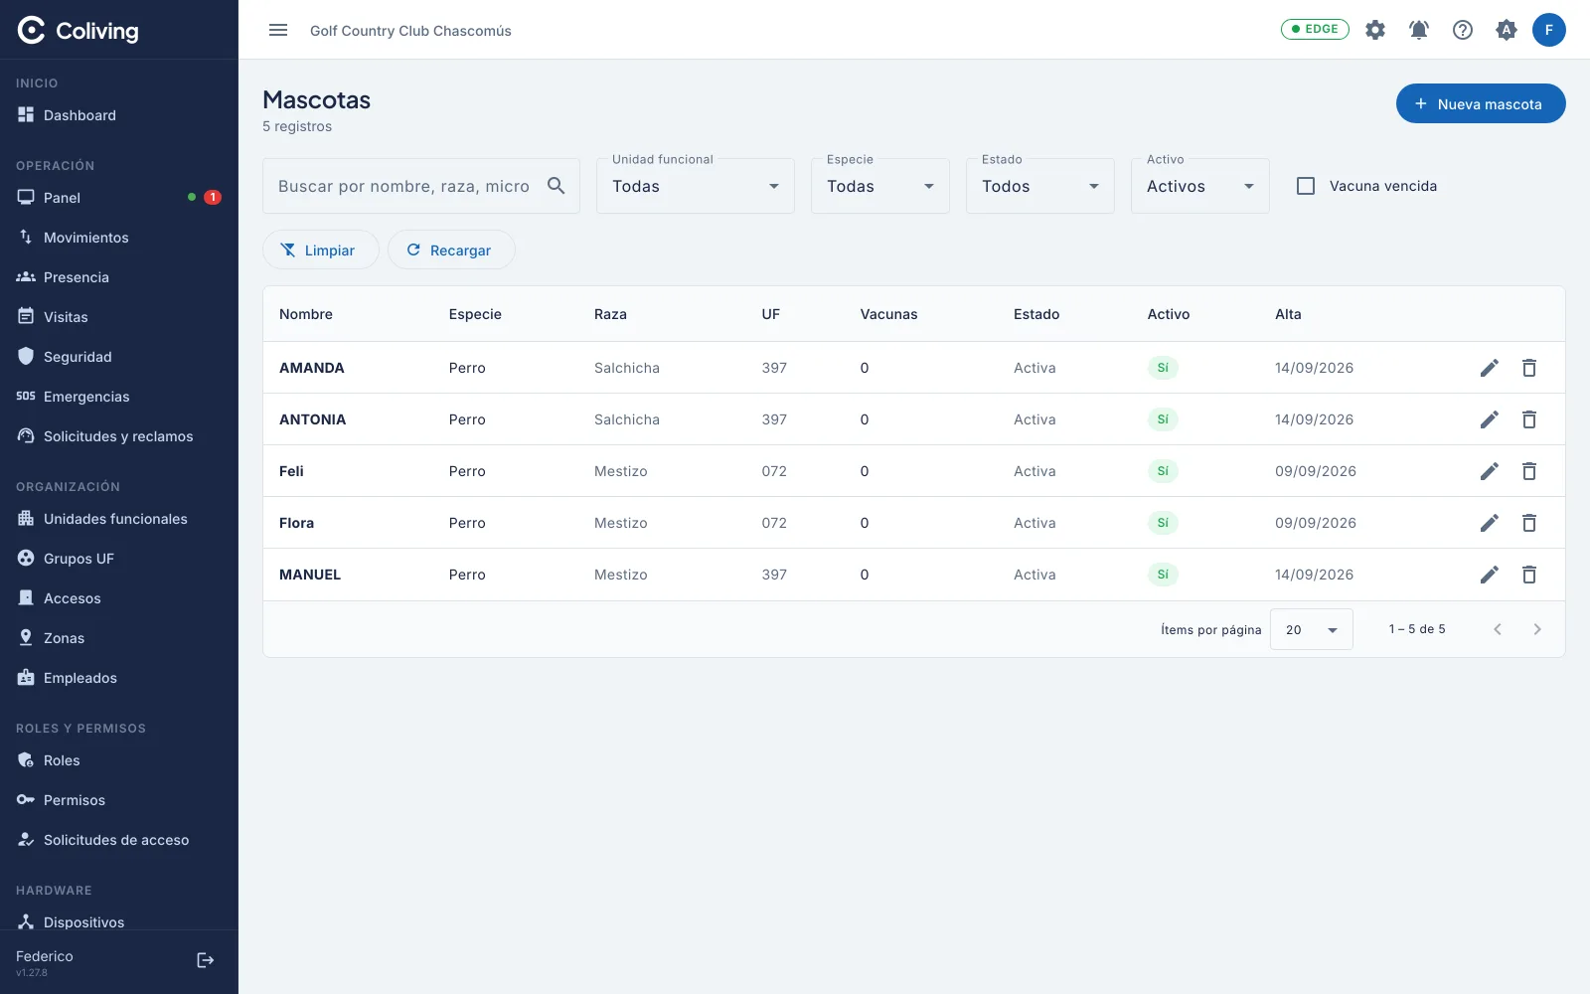Sort by Nombre column header
Viewport: 1590px width, 994px height.
coord(306,314)
